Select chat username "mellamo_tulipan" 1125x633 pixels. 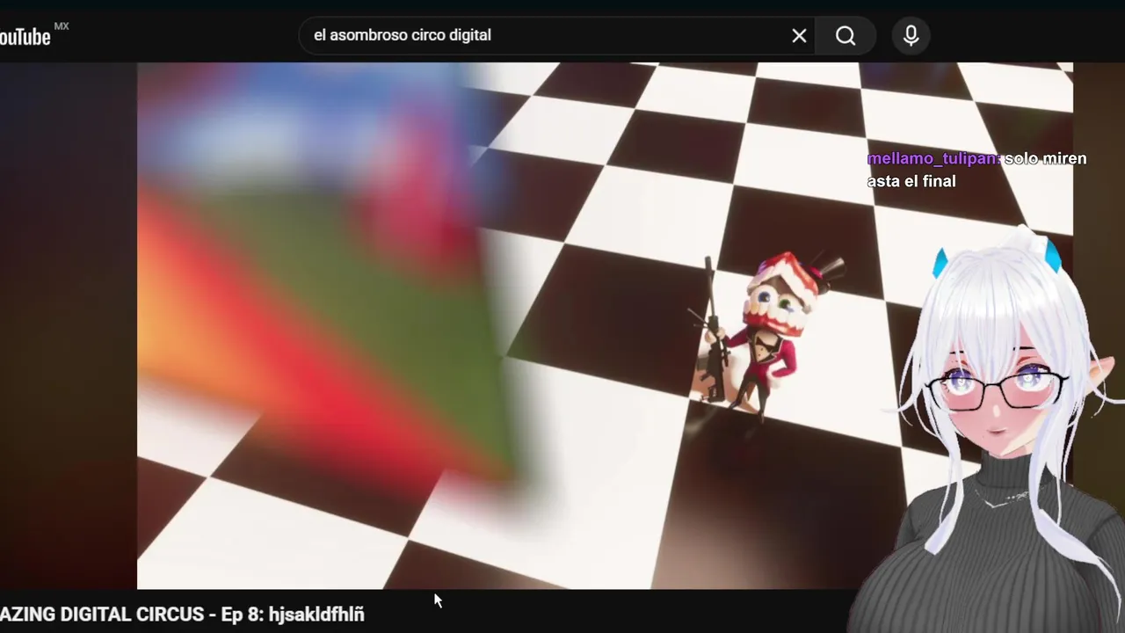click(x=933, y=159)
